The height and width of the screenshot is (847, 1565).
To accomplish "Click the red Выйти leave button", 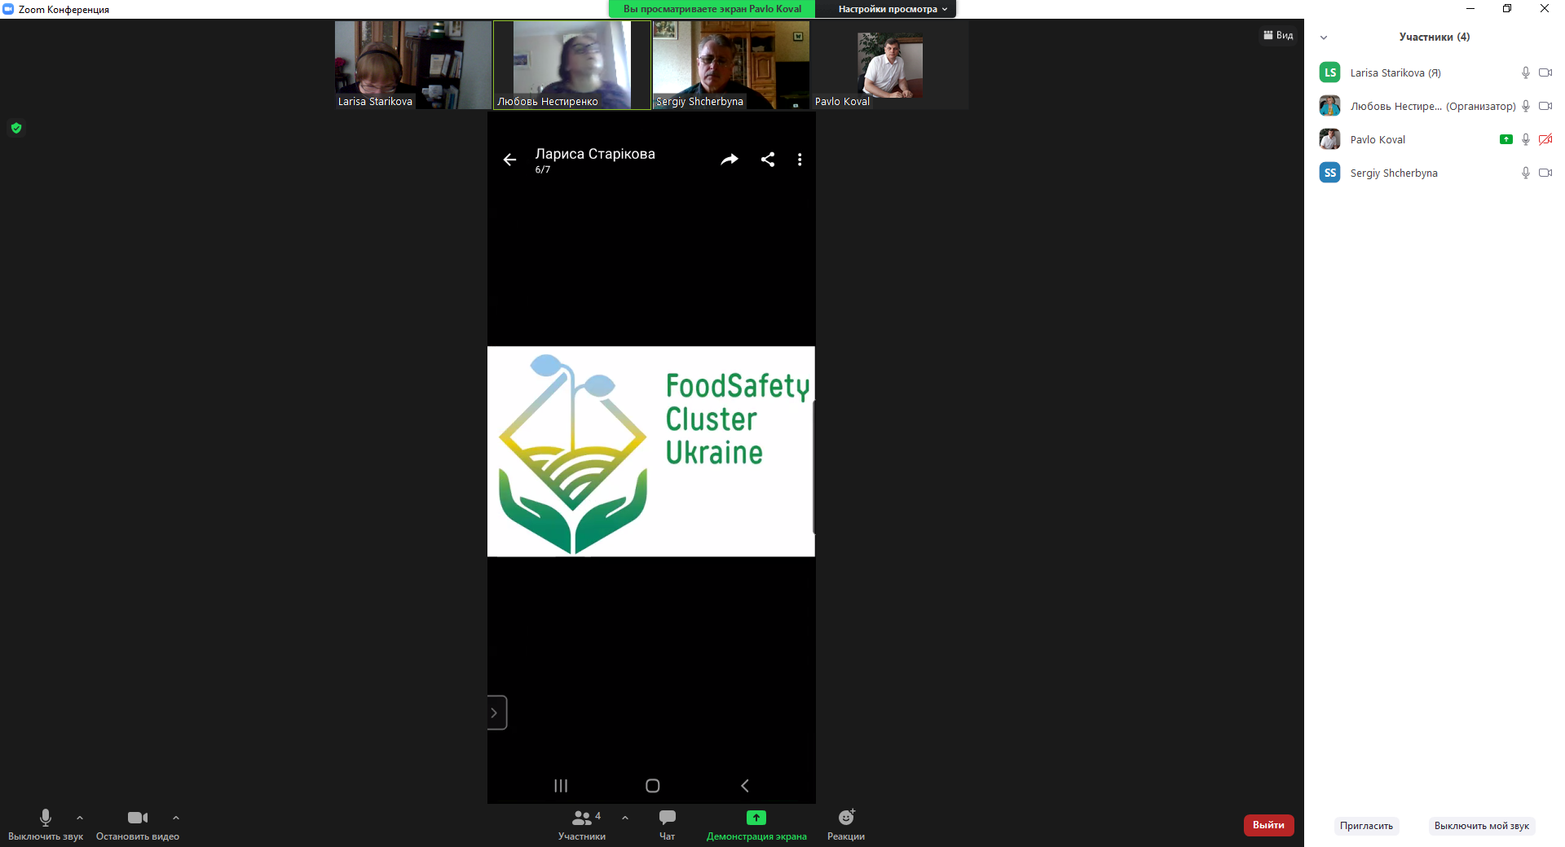I will click(x=1268, y=825).
